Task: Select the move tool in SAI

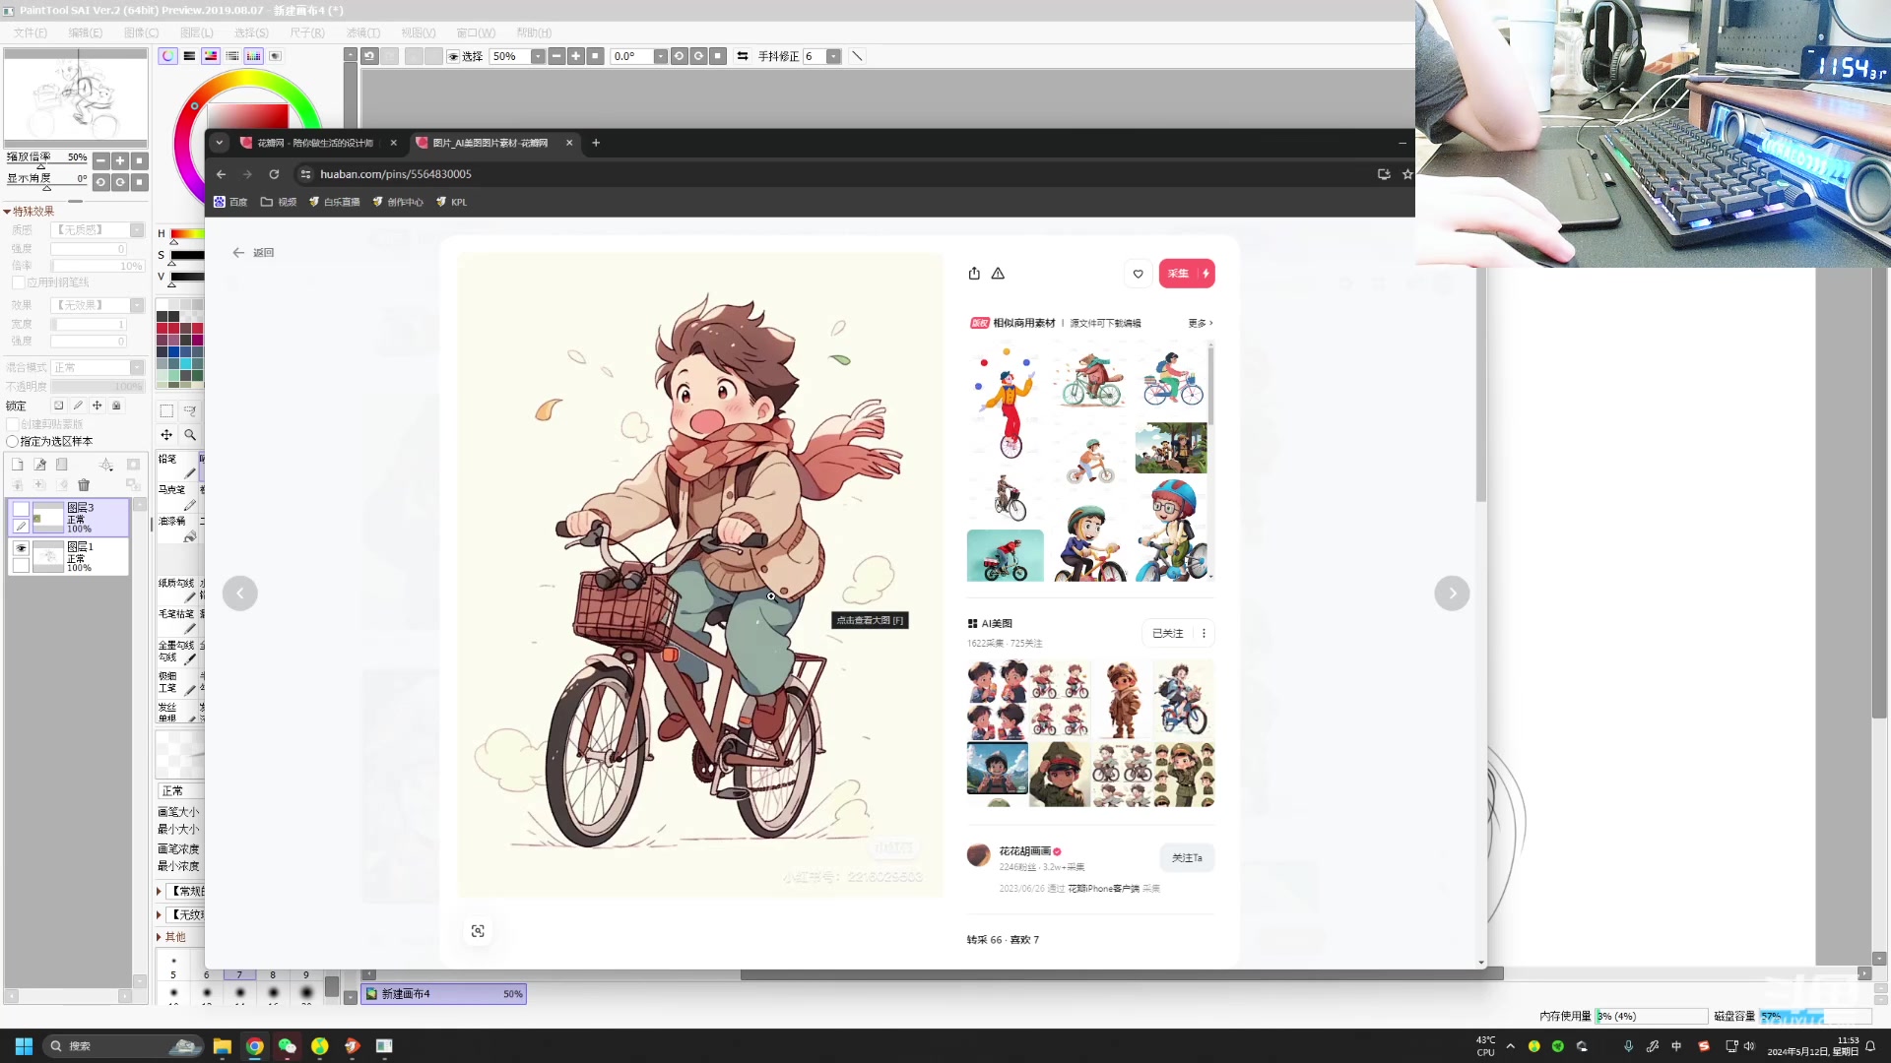Action: coord(166,435)
